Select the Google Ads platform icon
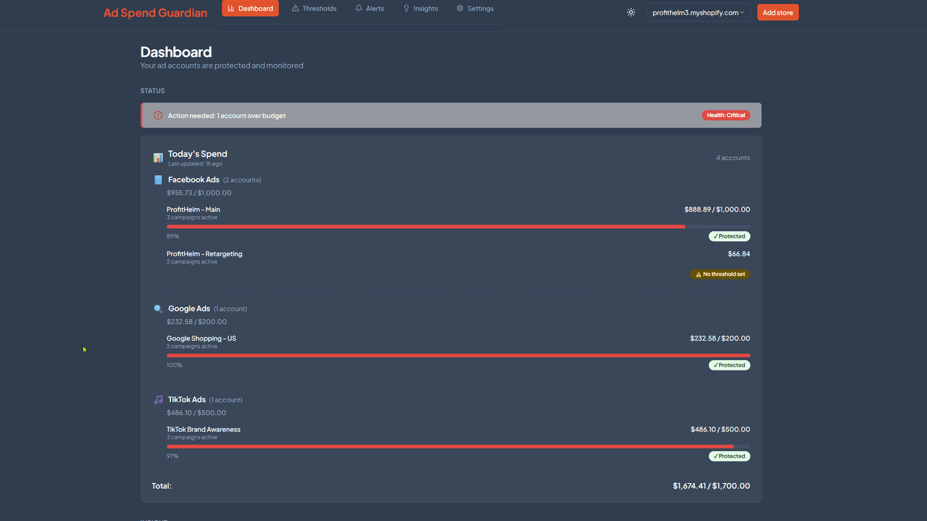This screenshot has width=927, height=521. (x=158, y=309)
